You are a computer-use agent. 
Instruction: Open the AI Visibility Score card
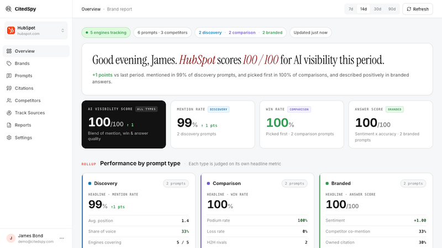[x=124, y=125]
